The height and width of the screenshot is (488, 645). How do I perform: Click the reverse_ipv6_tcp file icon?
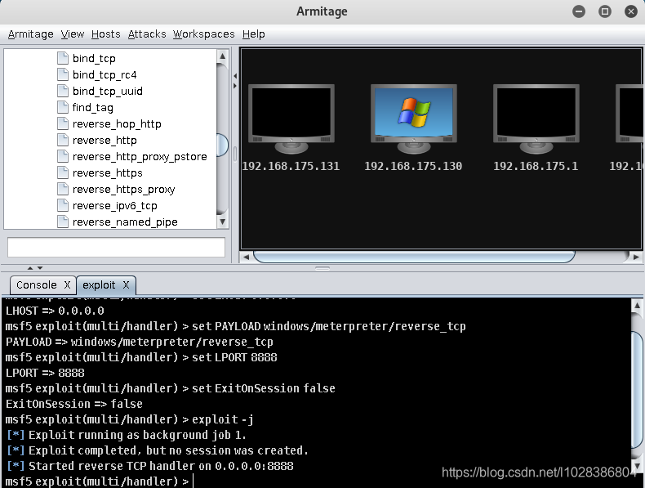(x=63, y=205)
